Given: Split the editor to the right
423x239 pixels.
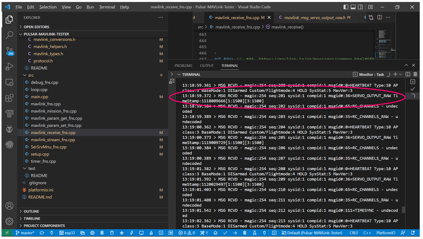Looking at the screenshot, I should point(380,18).
